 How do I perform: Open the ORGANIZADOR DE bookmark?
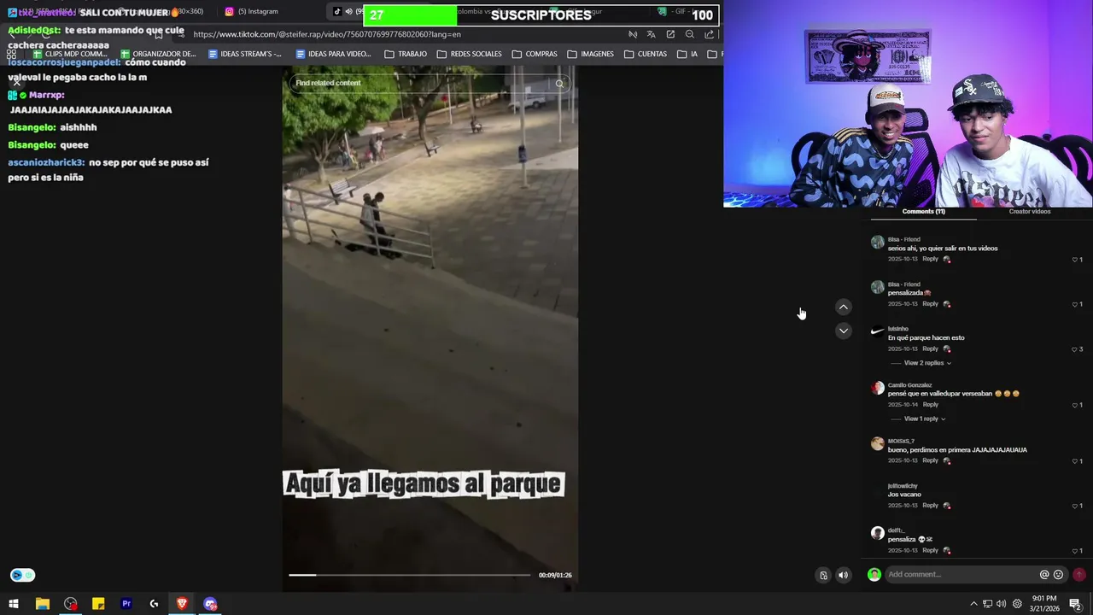tap(158, 54)
